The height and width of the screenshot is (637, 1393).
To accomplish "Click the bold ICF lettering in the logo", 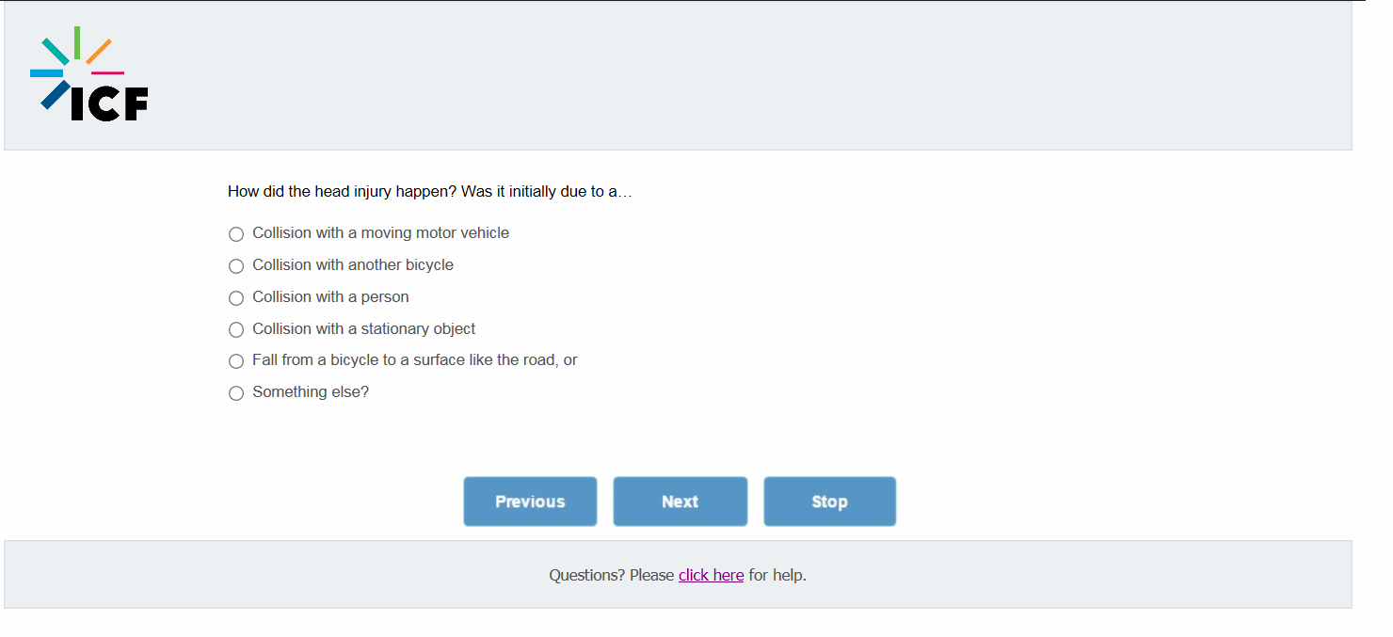I will (x=110, y=104).
